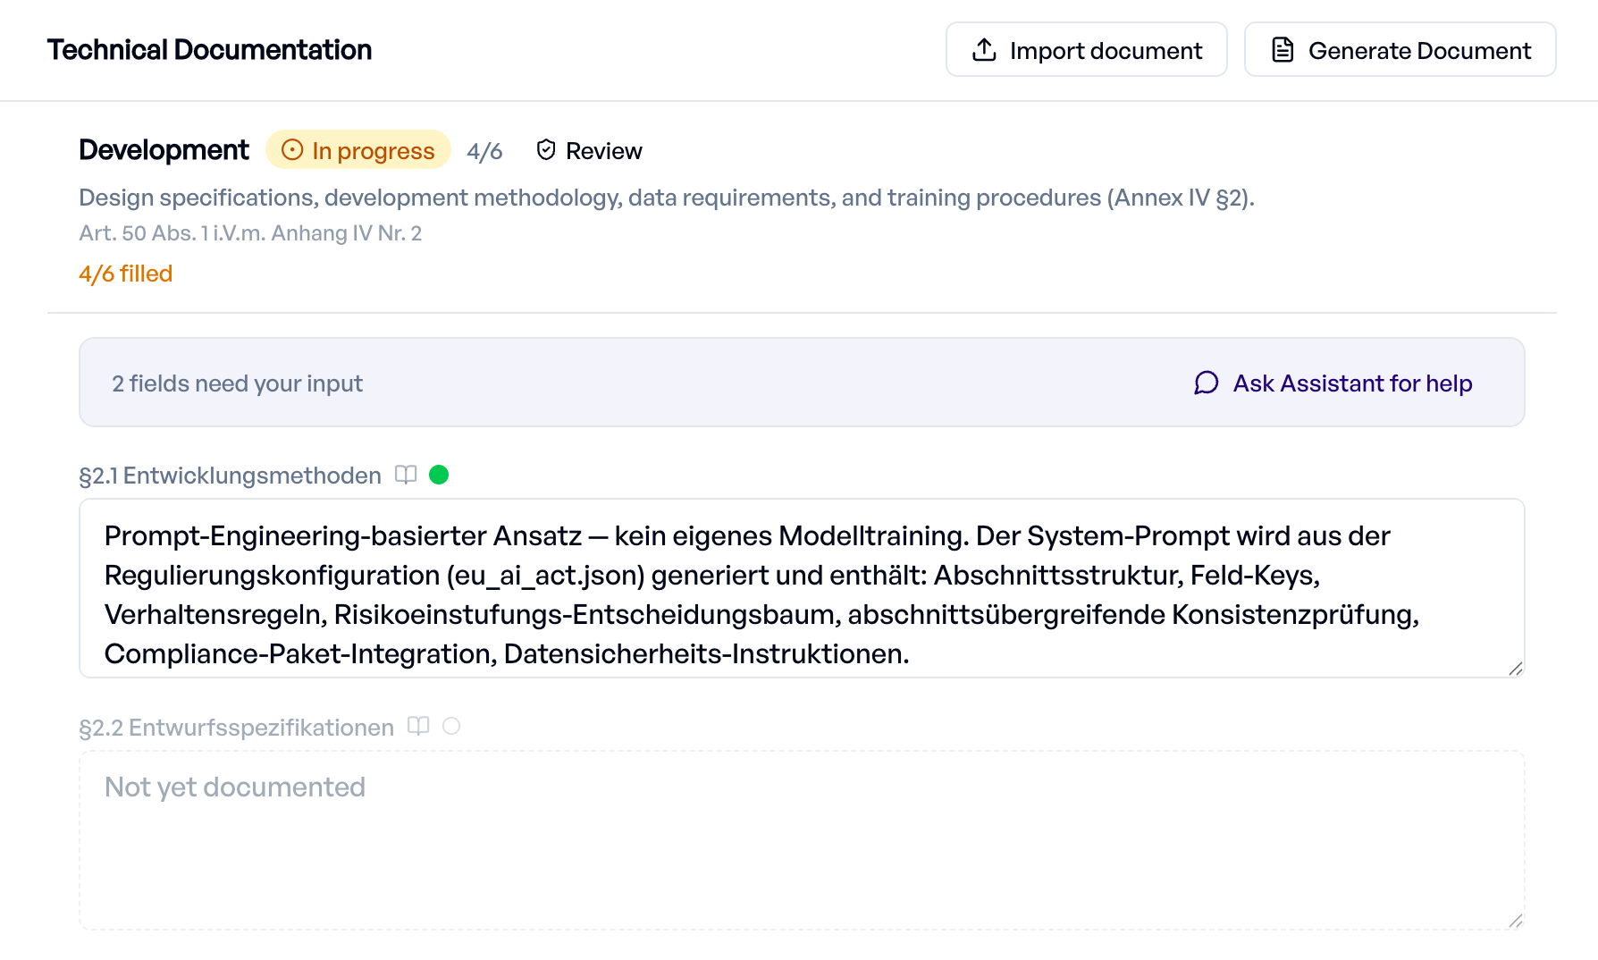Click the document icon on Generate Document
Viewport: 1598px width, 960px height.
(1283, 50)
